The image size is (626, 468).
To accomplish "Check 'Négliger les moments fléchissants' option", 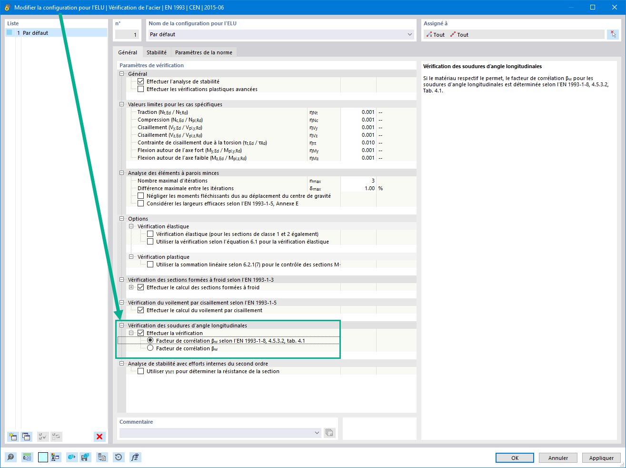I will [140, 196].
